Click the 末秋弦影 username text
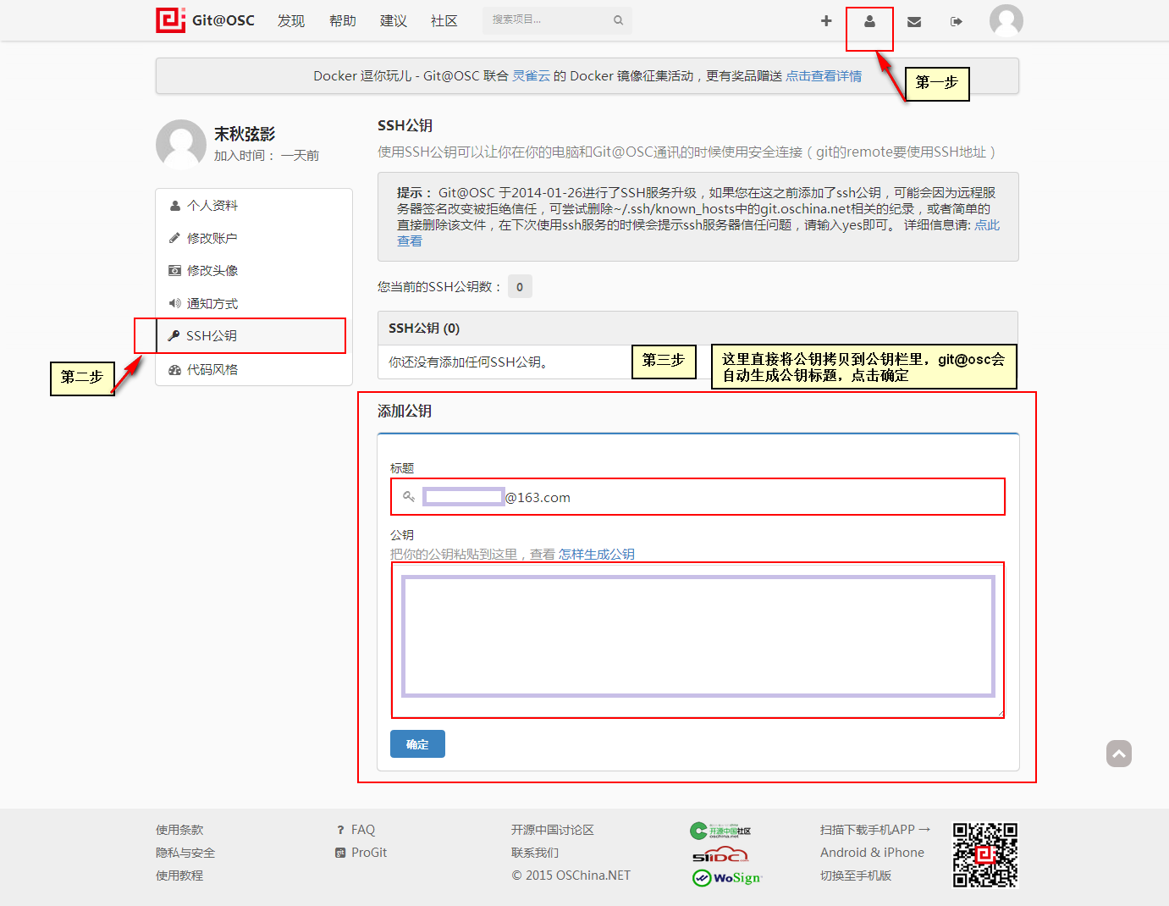 point(245,135)
